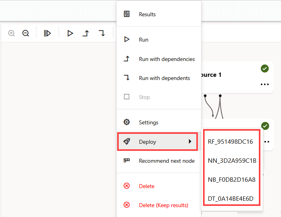The height and width of the screenshot is (217, 281).
Task: Deploy the NN_3D2A959C1B model
Action: pos(232,161)
